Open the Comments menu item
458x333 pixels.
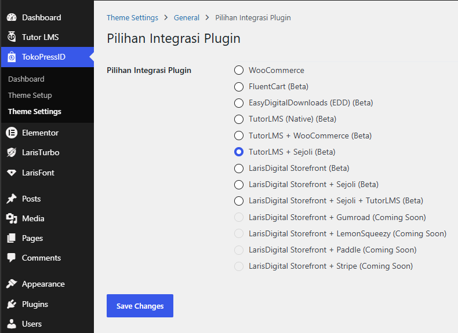click(x=47, y=258)
